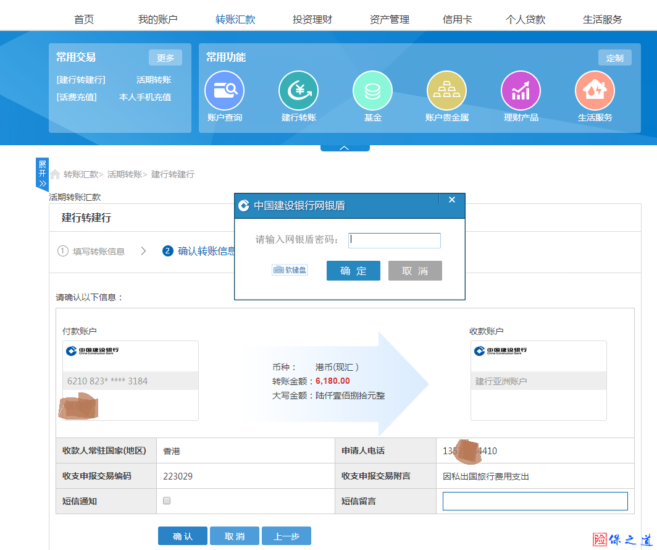Focus the 短信留言 message input field
657x550 pixels.
(x=535, y=501)
